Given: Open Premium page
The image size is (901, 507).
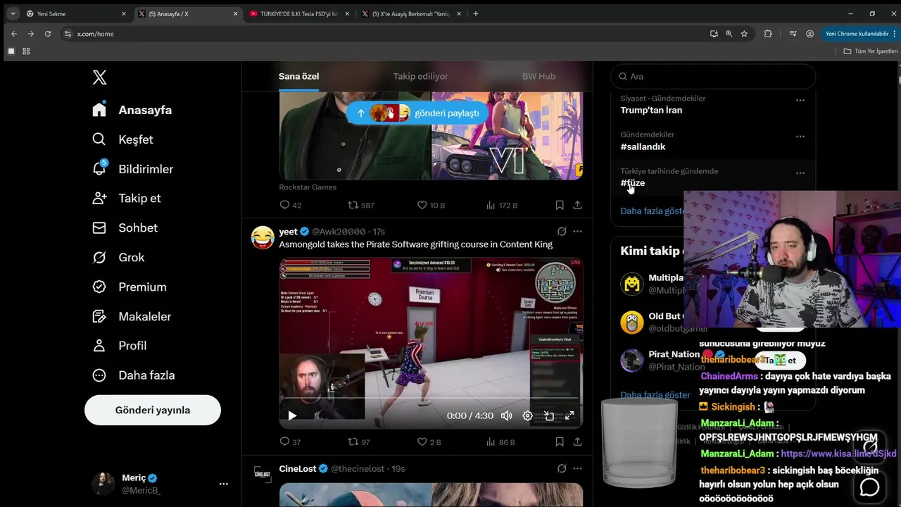Looking at the screenshot, I should pos(130,287).
